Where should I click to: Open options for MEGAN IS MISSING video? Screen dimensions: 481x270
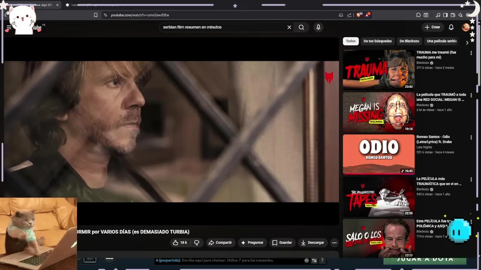[471, 95]
